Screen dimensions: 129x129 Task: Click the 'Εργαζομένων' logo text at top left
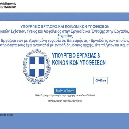point(10,7)
